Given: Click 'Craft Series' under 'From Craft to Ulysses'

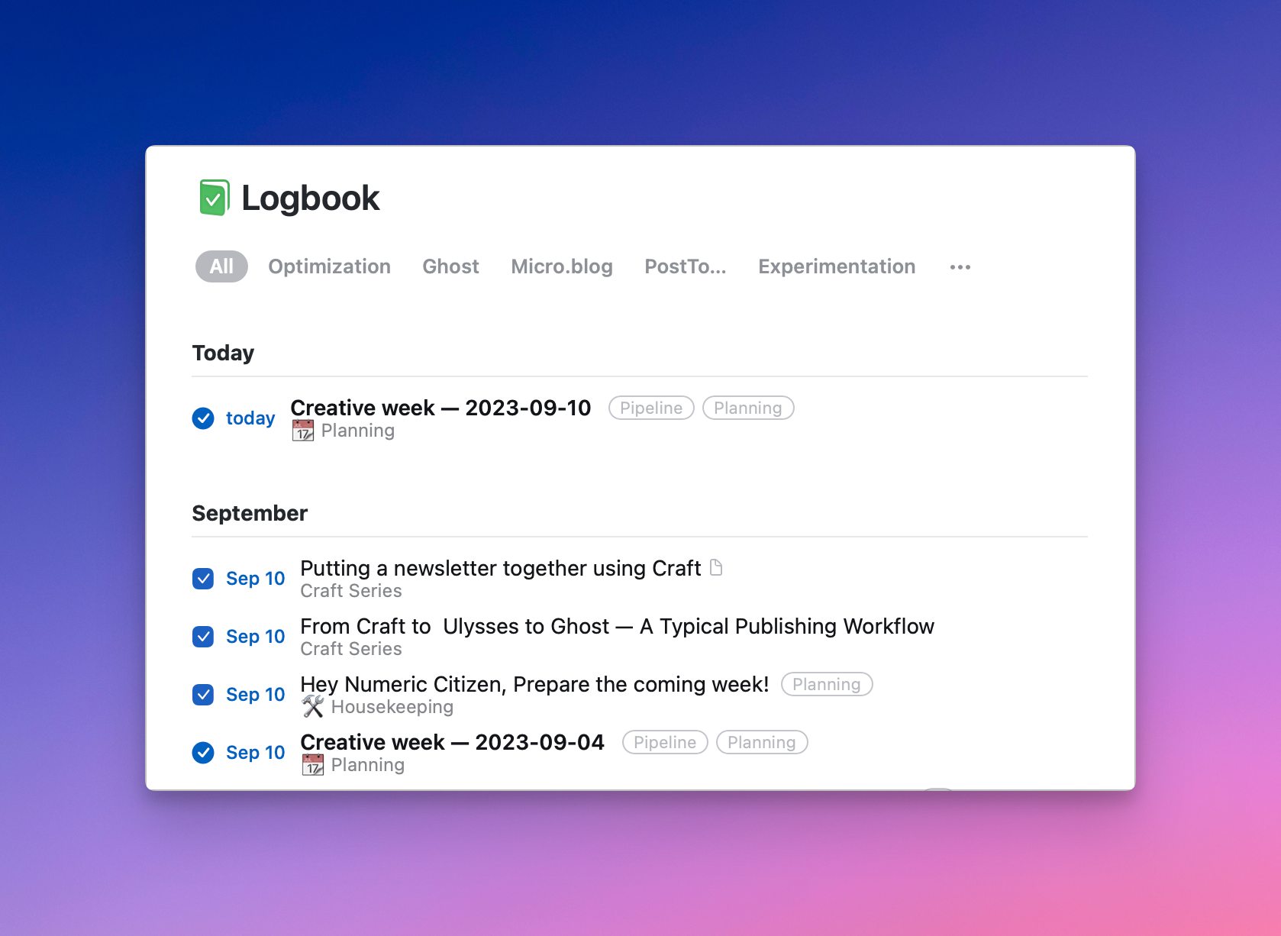Looking at the screenshot, I should pos(351,649).
